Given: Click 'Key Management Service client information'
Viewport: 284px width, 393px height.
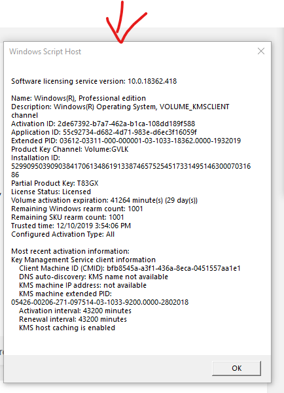Looking at the screenshot, I should (83, 260).
